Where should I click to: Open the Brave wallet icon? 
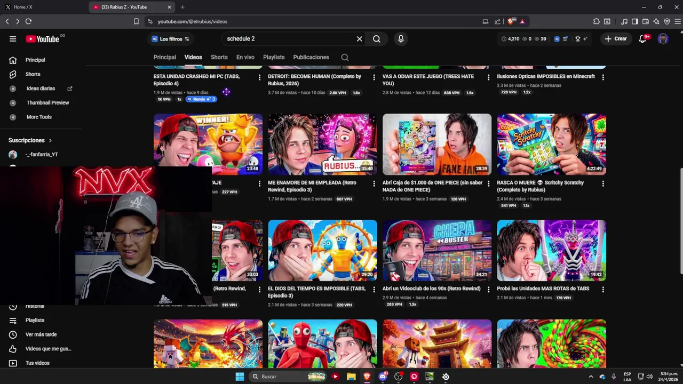(x=646, y=21)
